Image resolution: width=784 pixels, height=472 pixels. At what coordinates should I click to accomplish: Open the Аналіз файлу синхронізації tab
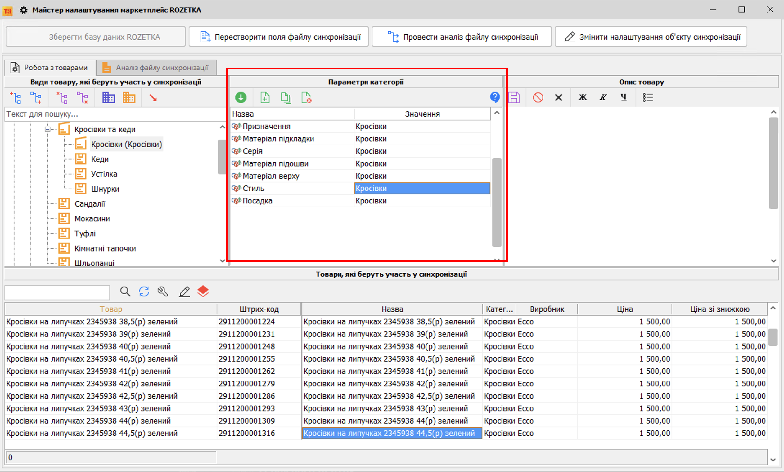pos(156,68)
